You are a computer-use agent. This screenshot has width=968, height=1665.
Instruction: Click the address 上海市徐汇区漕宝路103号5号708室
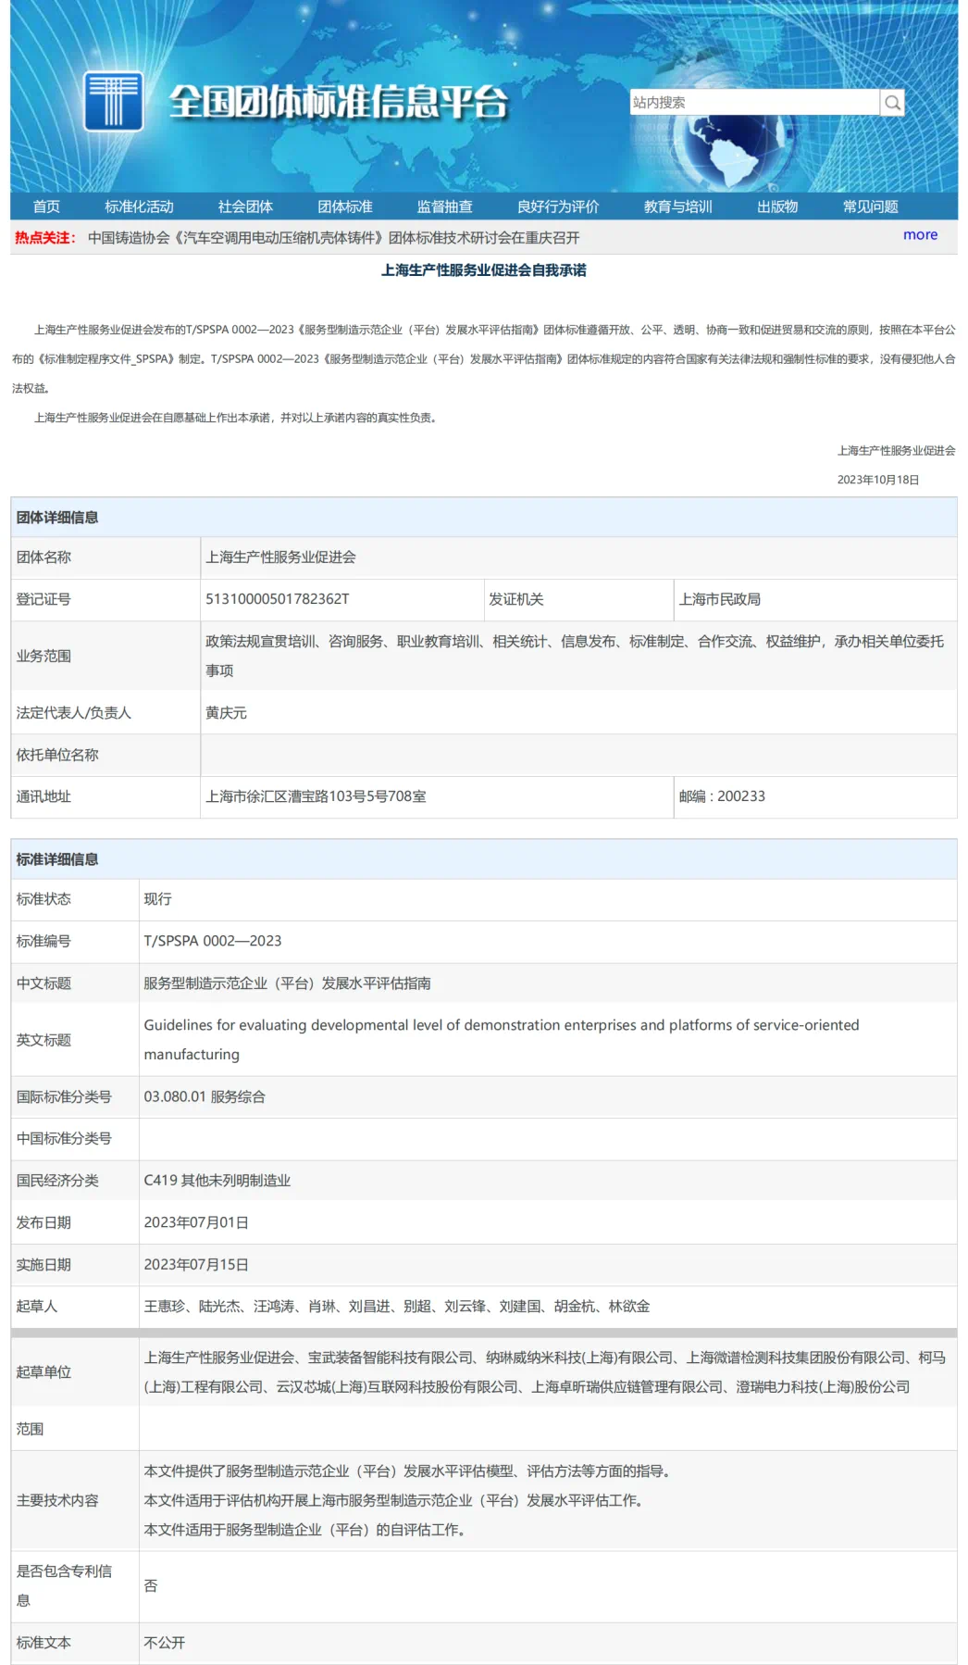(x=316, y=796)
